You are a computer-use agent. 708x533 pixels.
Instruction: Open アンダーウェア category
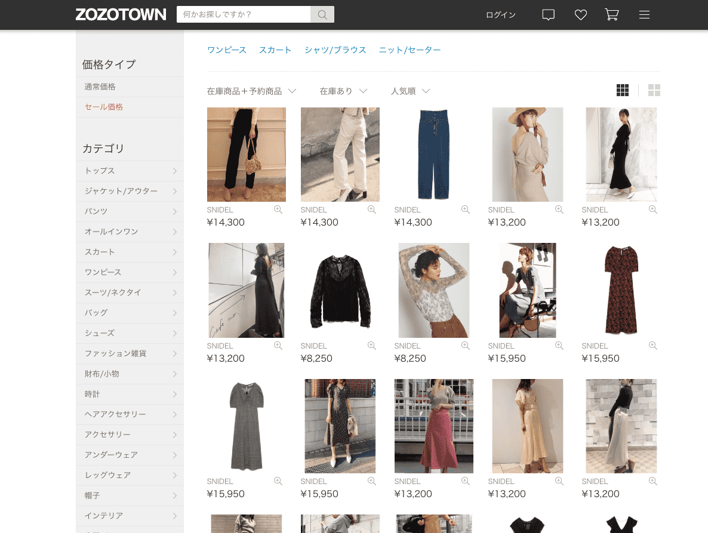[x=130, y=455]
